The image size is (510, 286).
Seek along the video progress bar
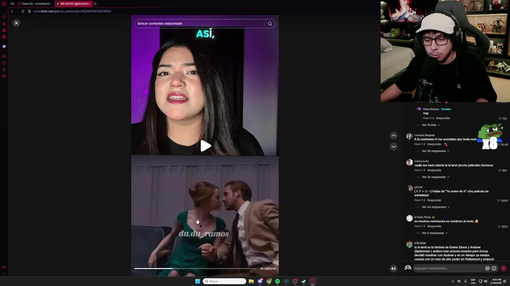195,269
